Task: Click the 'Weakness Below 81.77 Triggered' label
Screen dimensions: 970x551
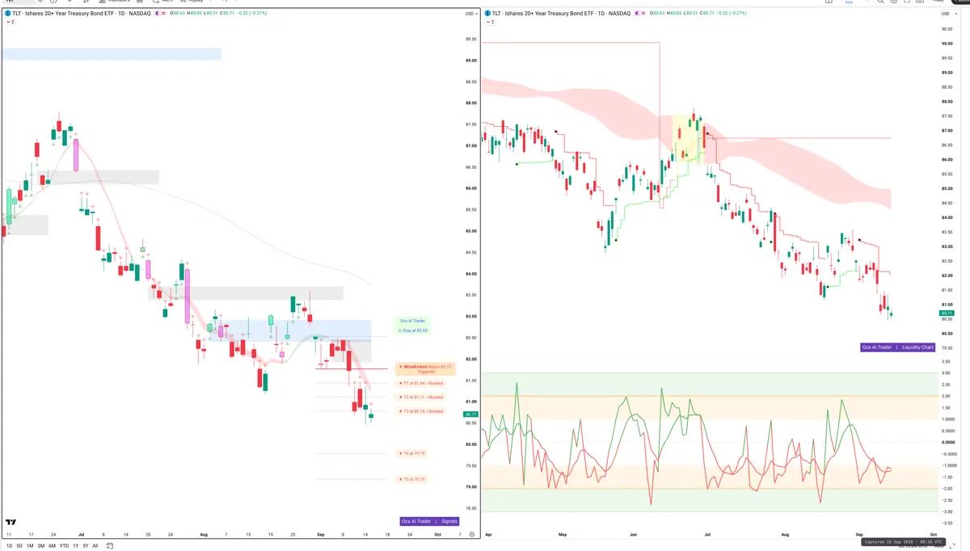Action: point(426,368)
